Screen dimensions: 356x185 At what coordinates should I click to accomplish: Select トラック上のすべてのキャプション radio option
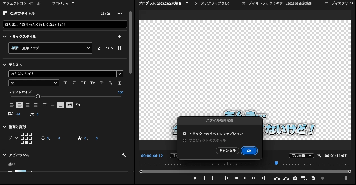click(x=185, y=134)
